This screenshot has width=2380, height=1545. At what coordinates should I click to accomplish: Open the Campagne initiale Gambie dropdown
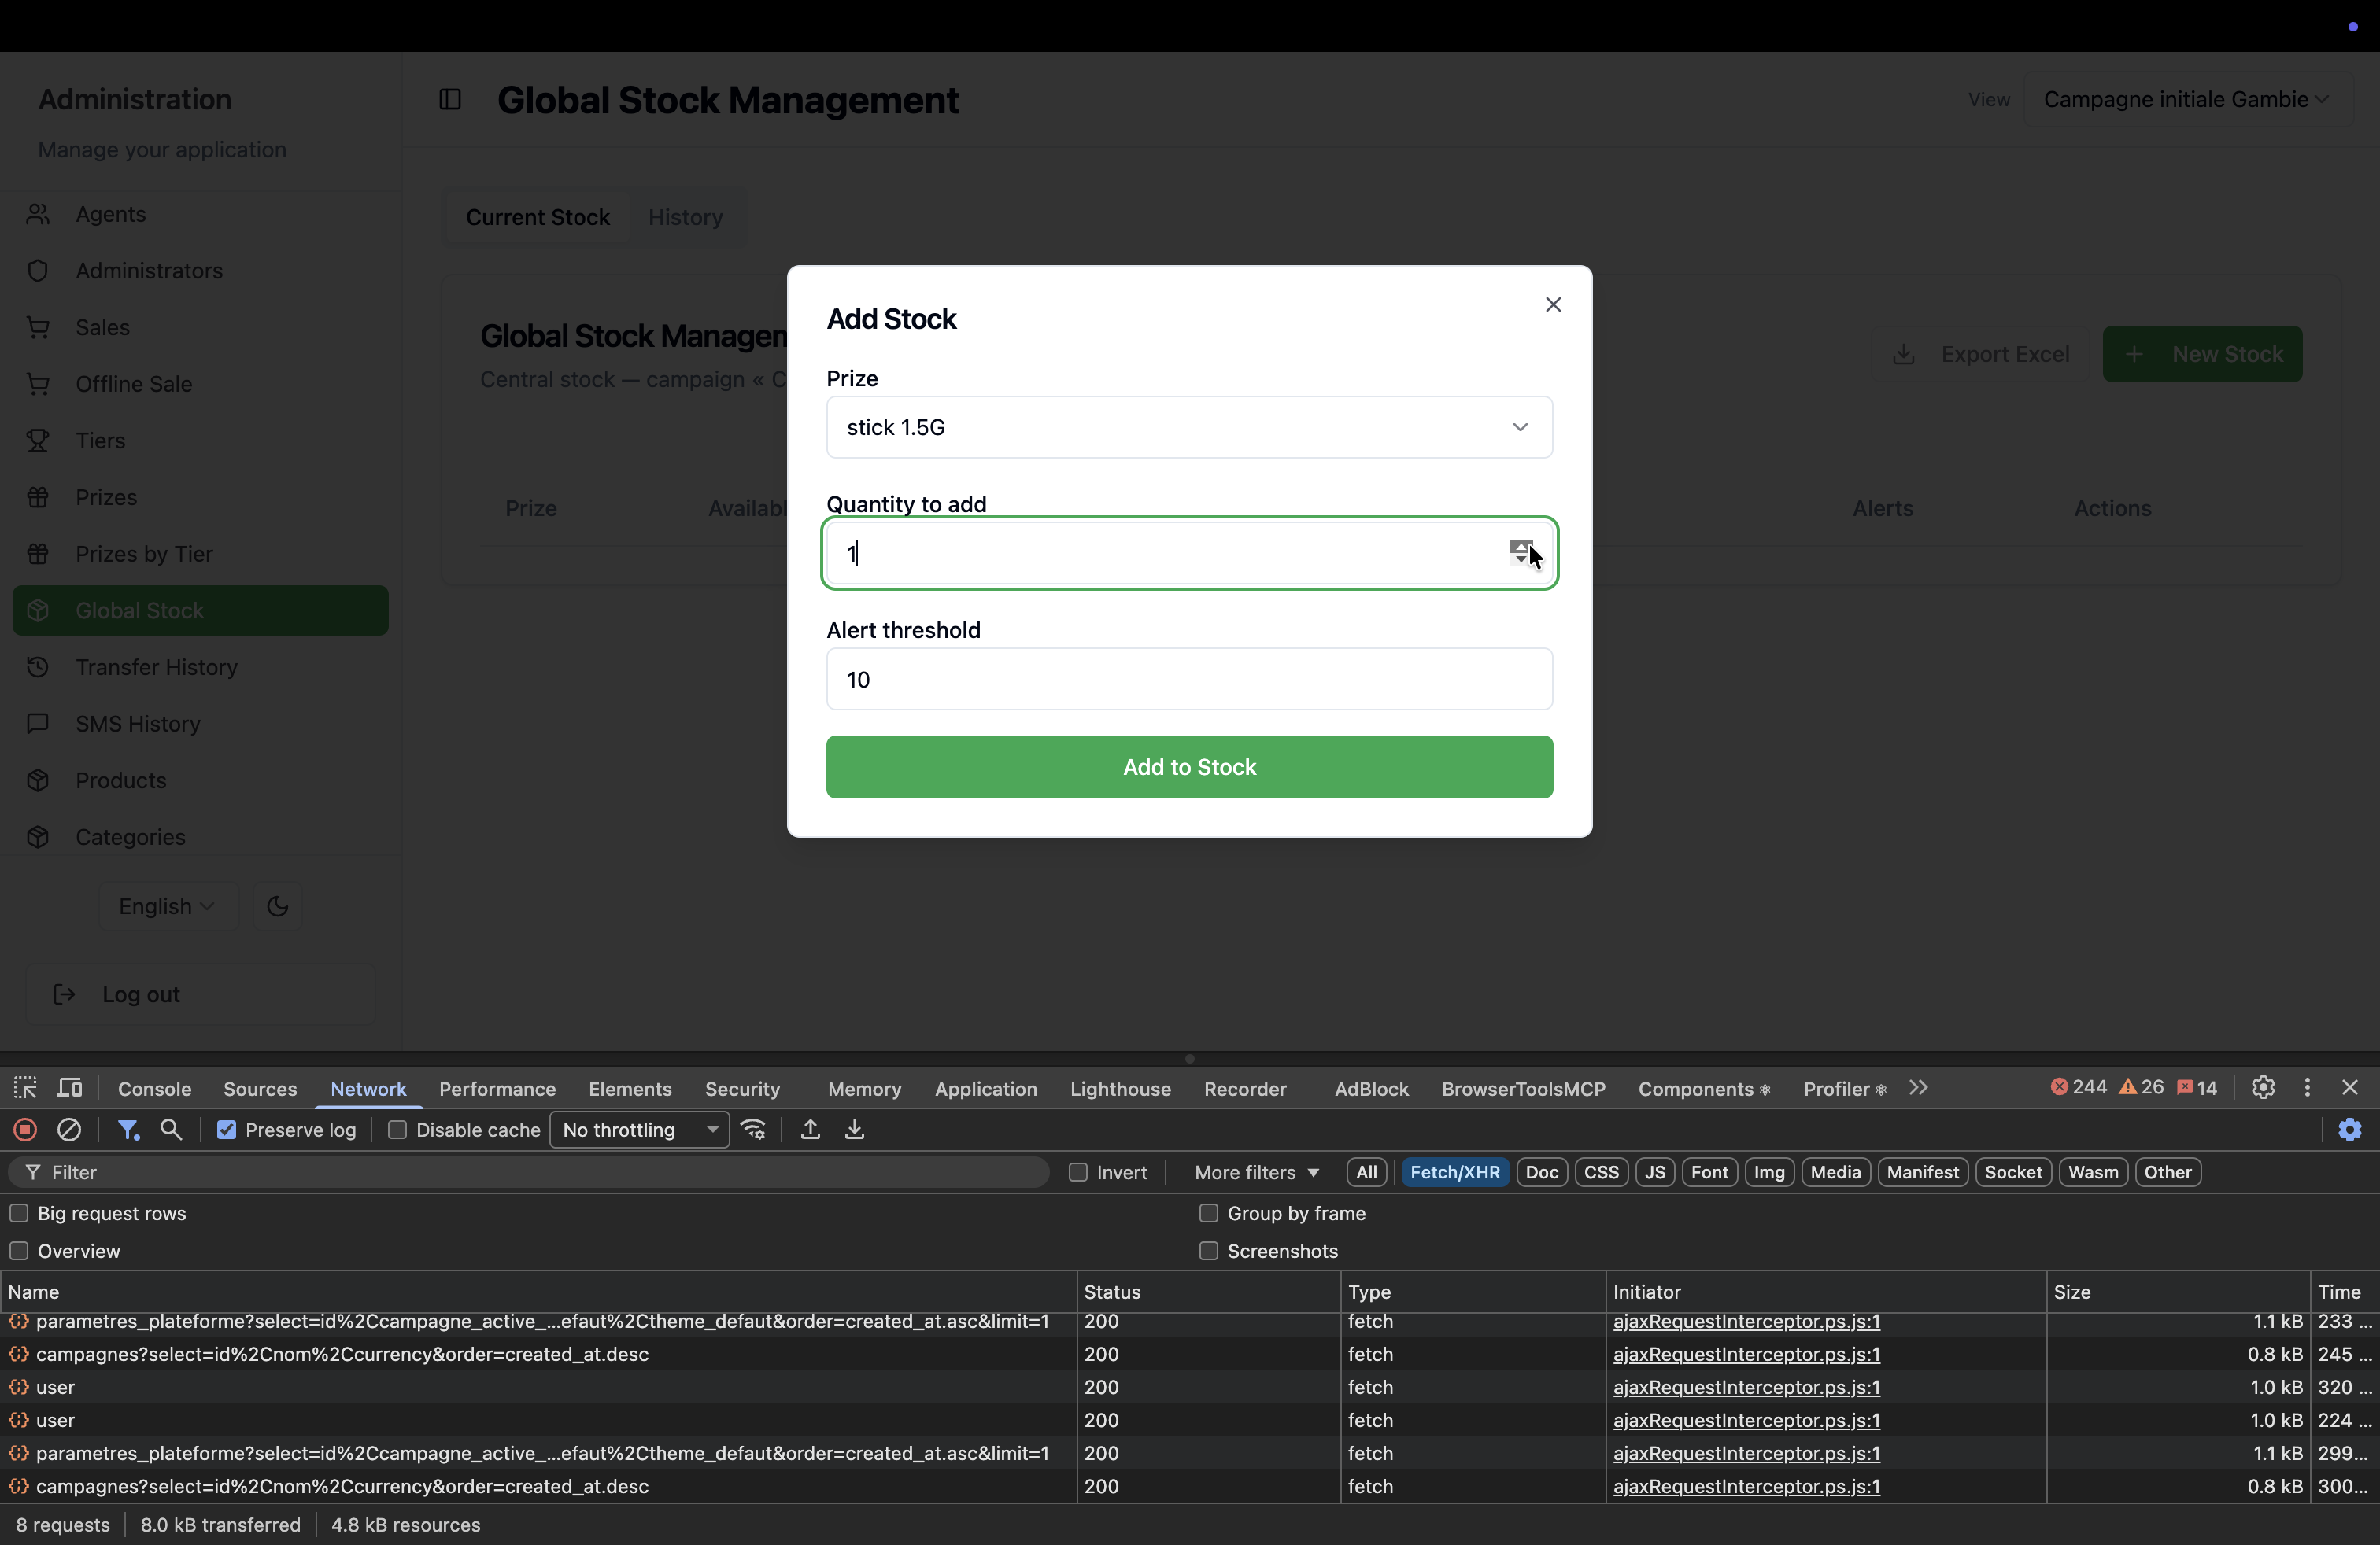coord(2186,99)
